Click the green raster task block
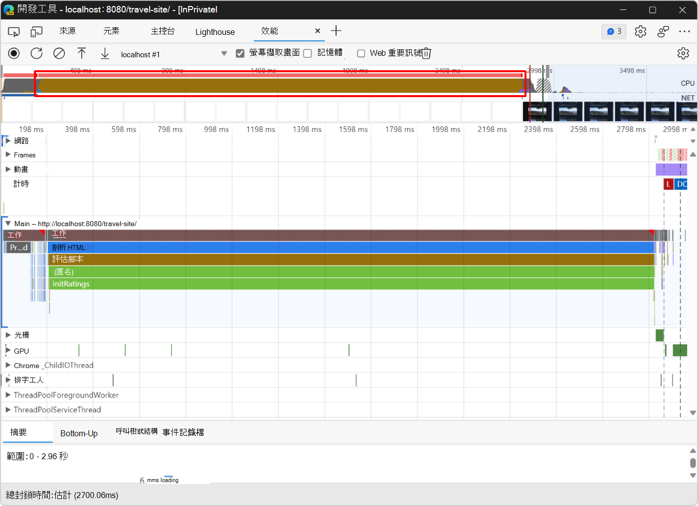 tap(660, 335)
